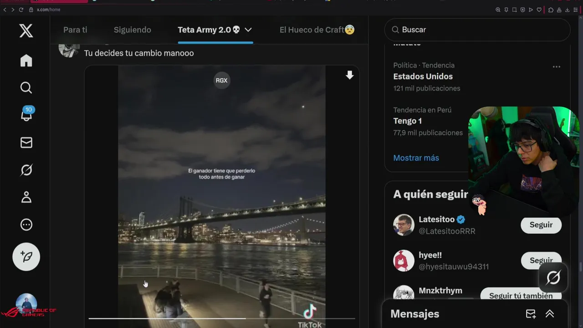Take a snapshot with browser capture icon
The height and width of the screenshot is (328, 583).
[514, 10]
